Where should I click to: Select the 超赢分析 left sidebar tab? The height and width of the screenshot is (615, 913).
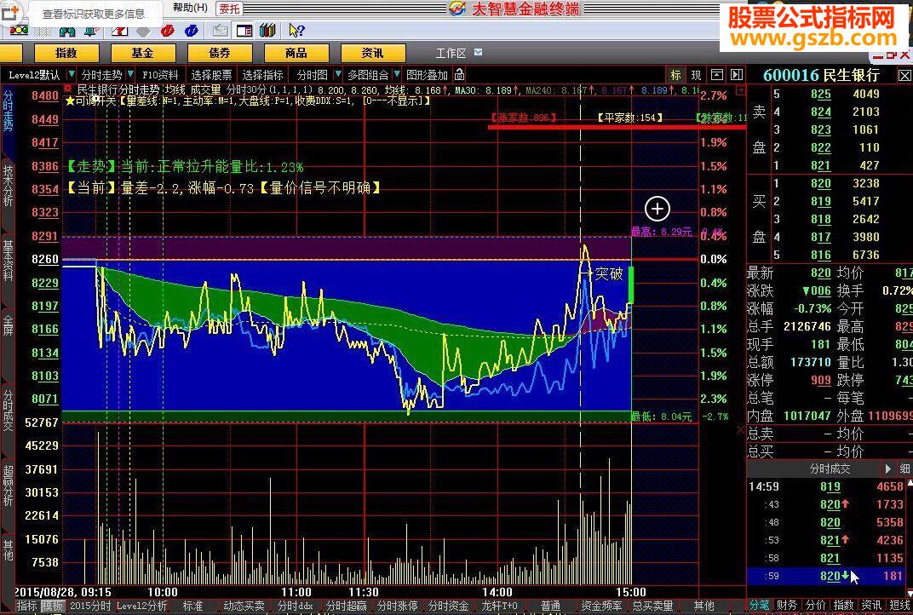click(x=8, y=486)
